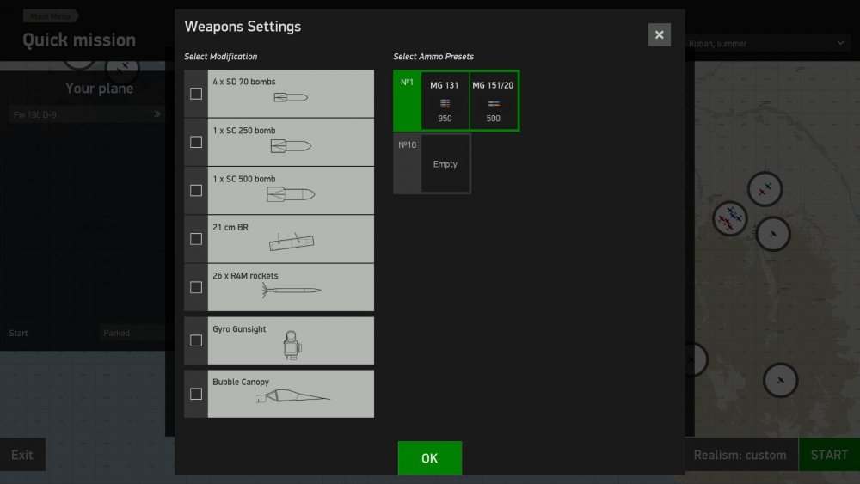
Task: Click the MG 151/20 ammo belt icon
Action: 494,104
